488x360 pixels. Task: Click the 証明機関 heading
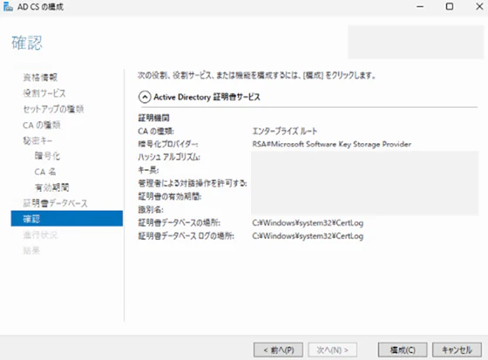(x=153, y=118)
